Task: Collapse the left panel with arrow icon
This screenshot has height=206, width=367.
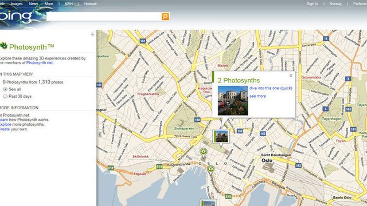Action: (x=93, y=34)
